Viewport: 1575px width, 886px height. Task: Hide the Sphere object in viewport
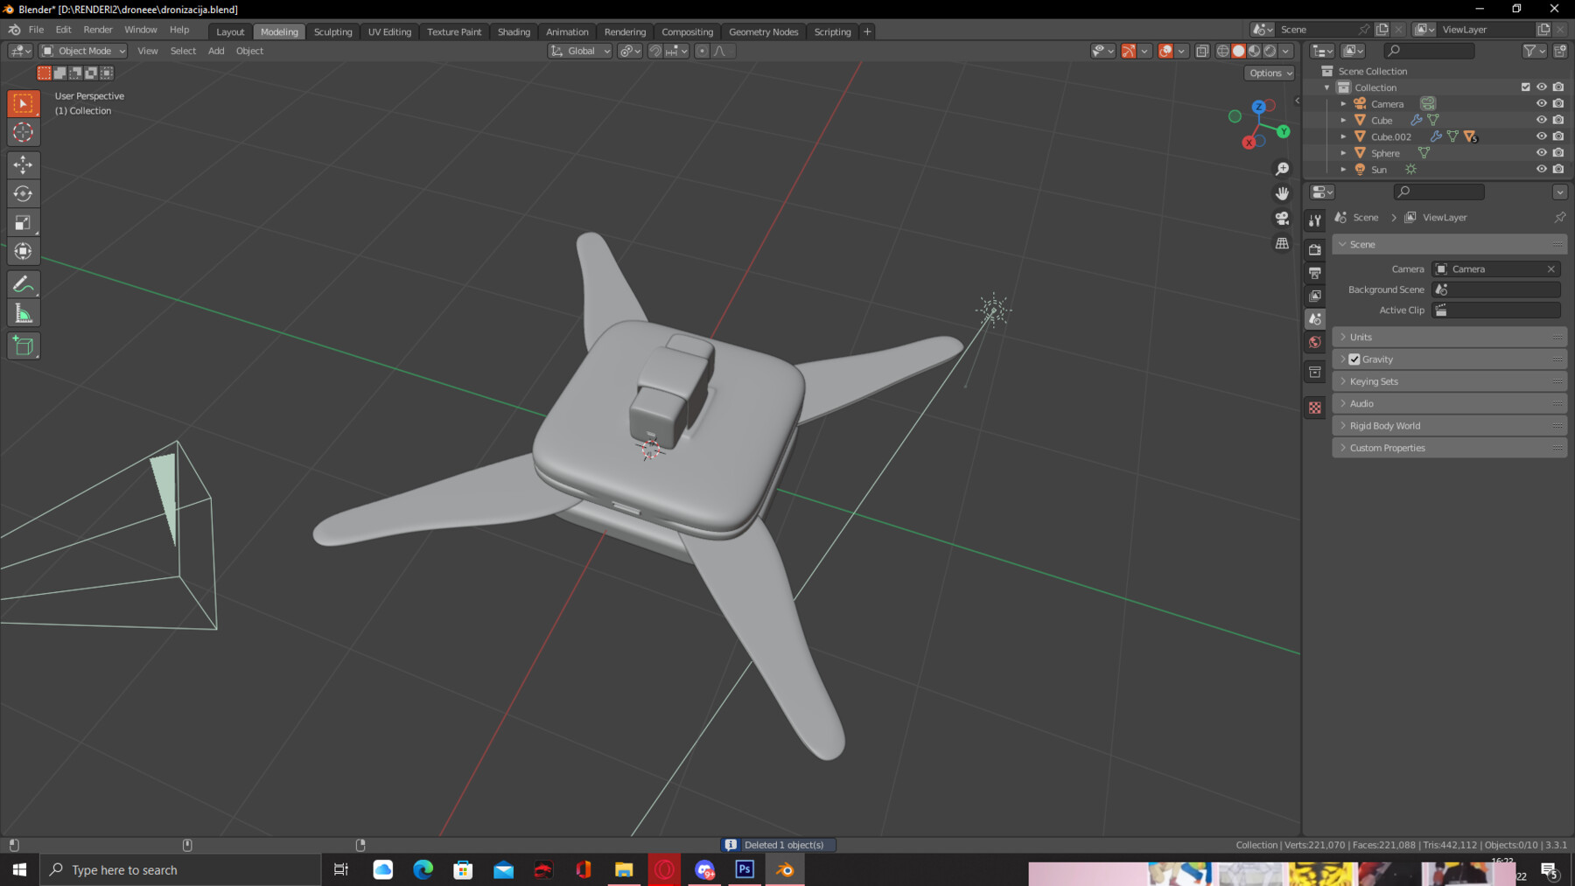tap(1542, 152)
